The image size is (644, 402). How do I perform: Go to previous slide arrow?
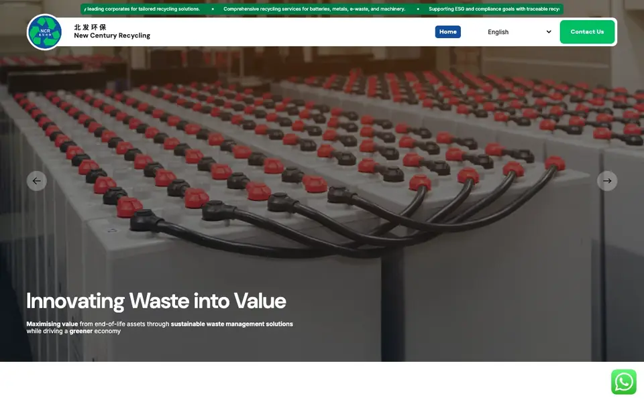click(36, 181)
